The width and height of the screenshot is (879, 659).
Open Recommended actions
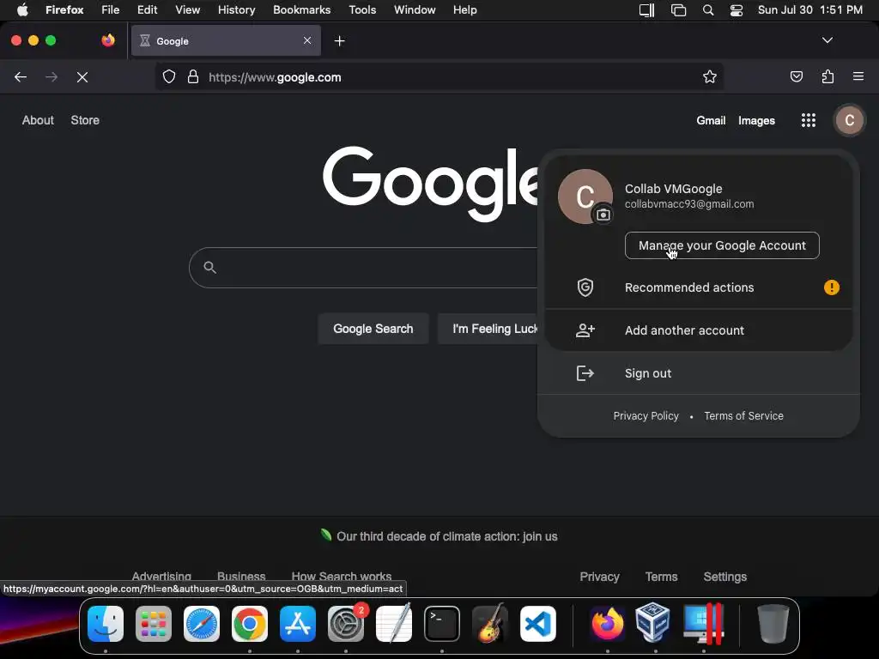tap(699, 287)
